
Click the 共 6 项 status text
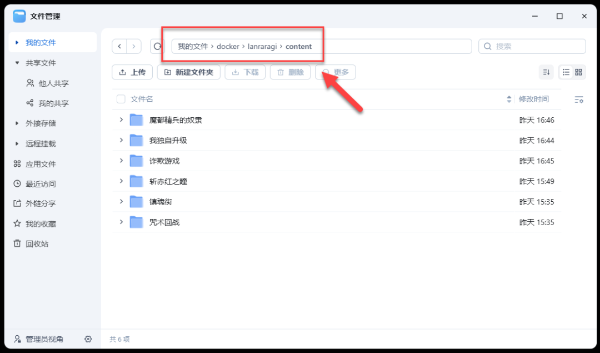(x=119, y=339)
